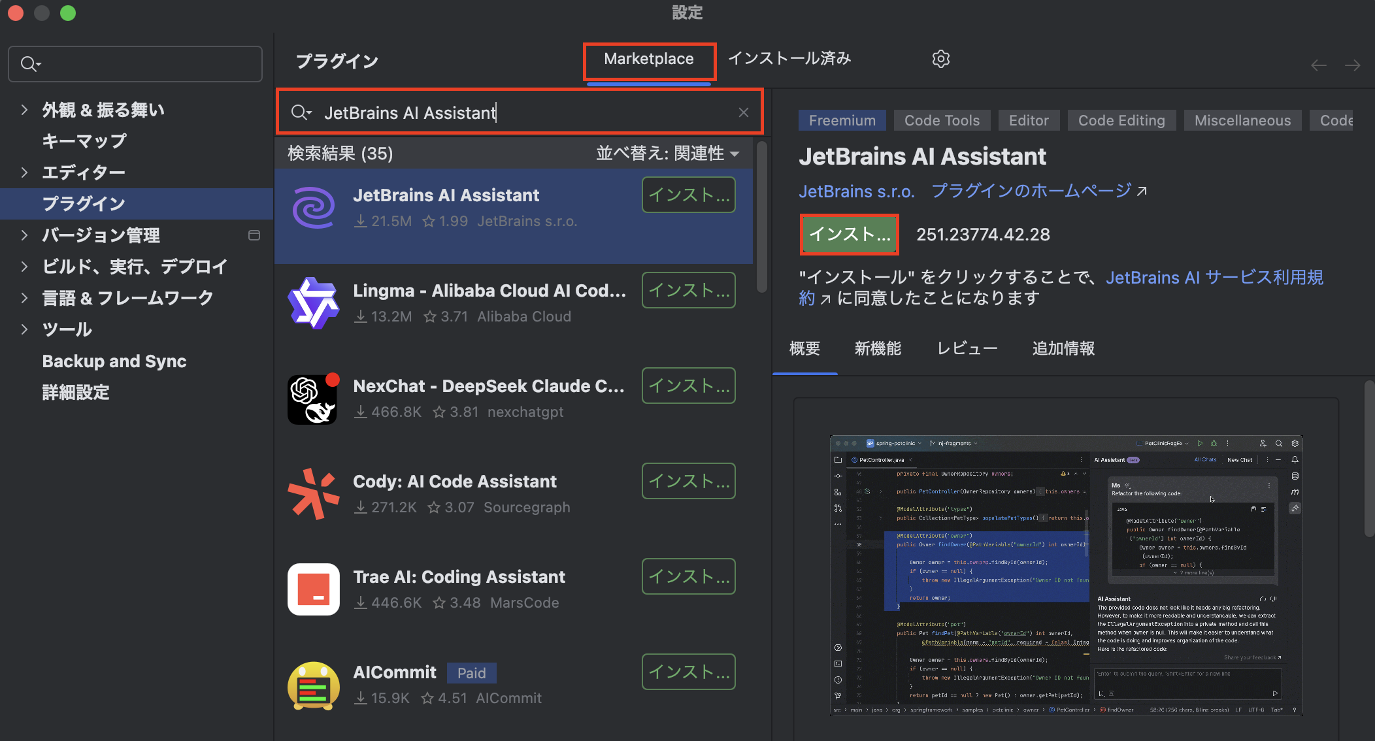Expand the バージョン管理 tree node
The height and width of the screenshot is (741, 1375).
pos(24,235)
